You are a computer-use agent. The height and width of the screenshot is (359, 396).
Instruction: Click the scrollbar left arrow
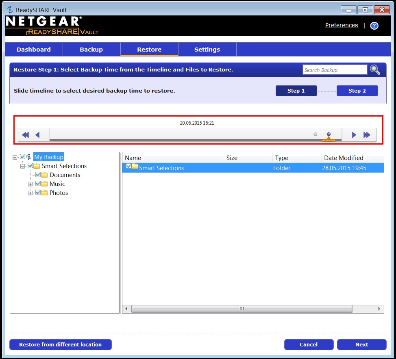[x=126, y=309]
